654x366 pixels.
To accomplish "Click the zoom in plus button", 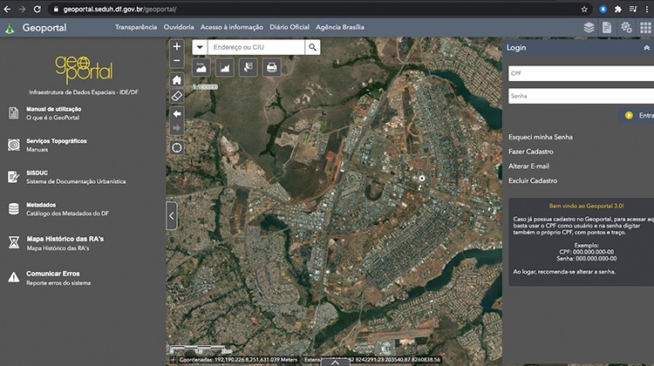I will [177, 46].
